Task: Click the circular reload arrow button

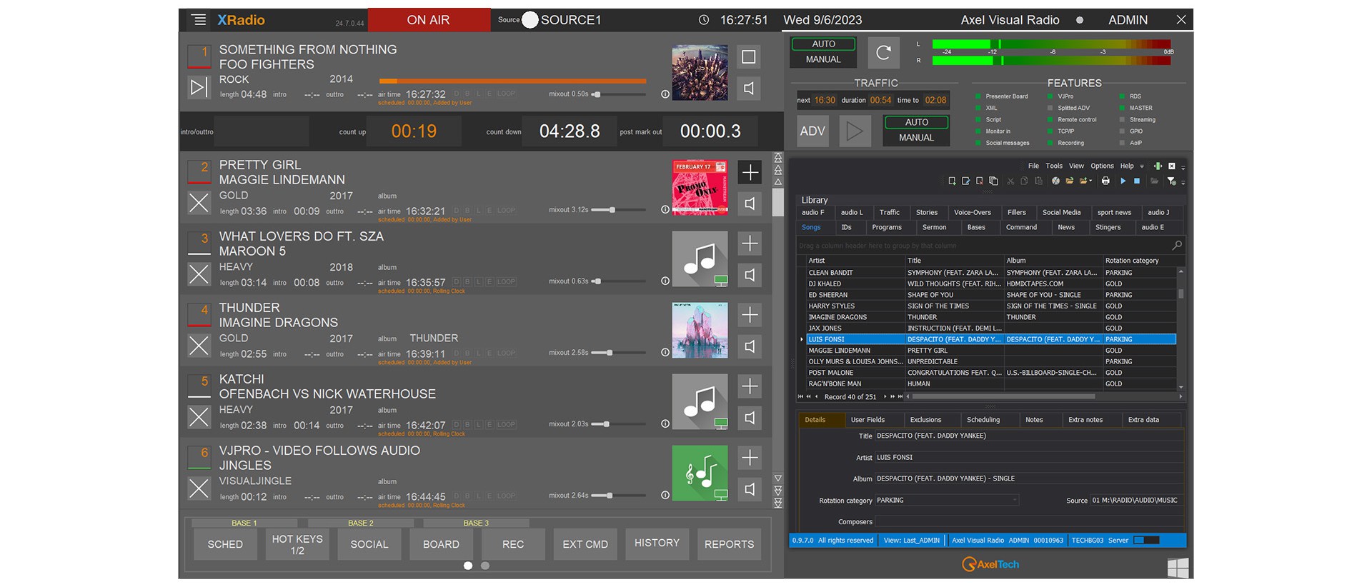Action: click(x=883, y=52)
